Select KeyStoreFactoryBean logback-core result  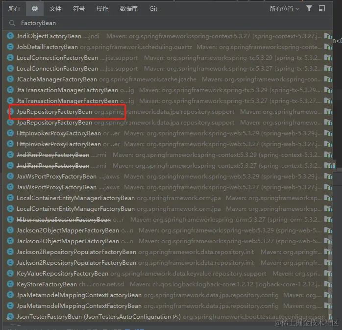[x=168, y=284]
